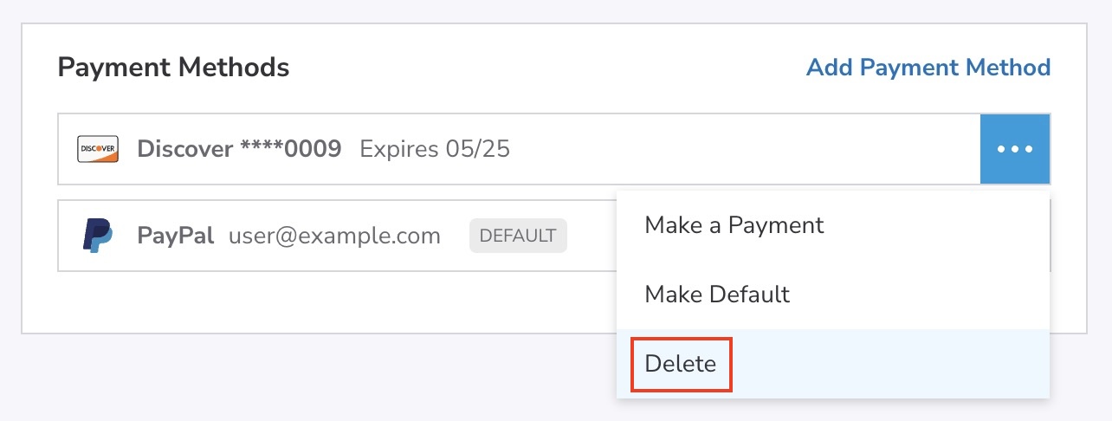
Task: Click the bold PayPal method name
Action: click(x=176, y=236)
